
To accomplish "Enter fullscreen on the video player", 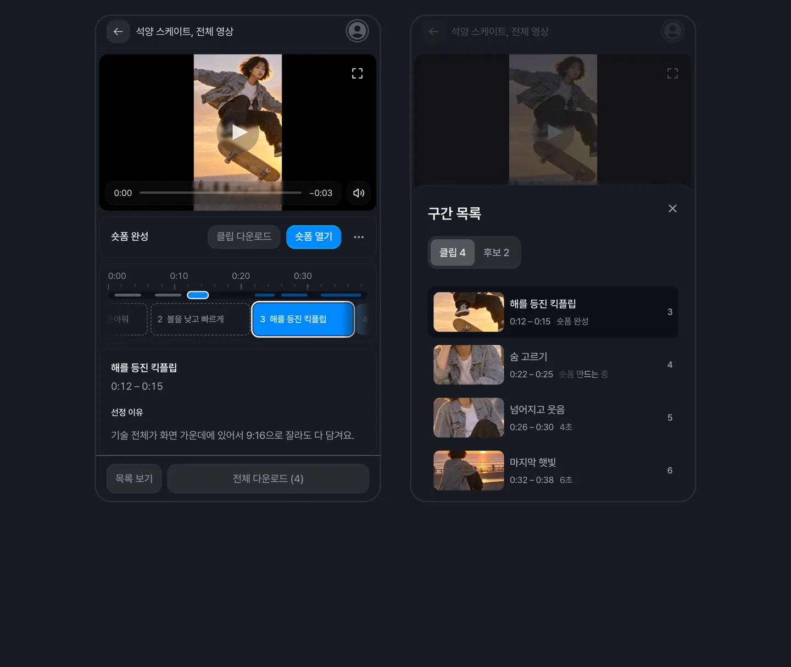I will pyautogui.click(x=357, y=73).
